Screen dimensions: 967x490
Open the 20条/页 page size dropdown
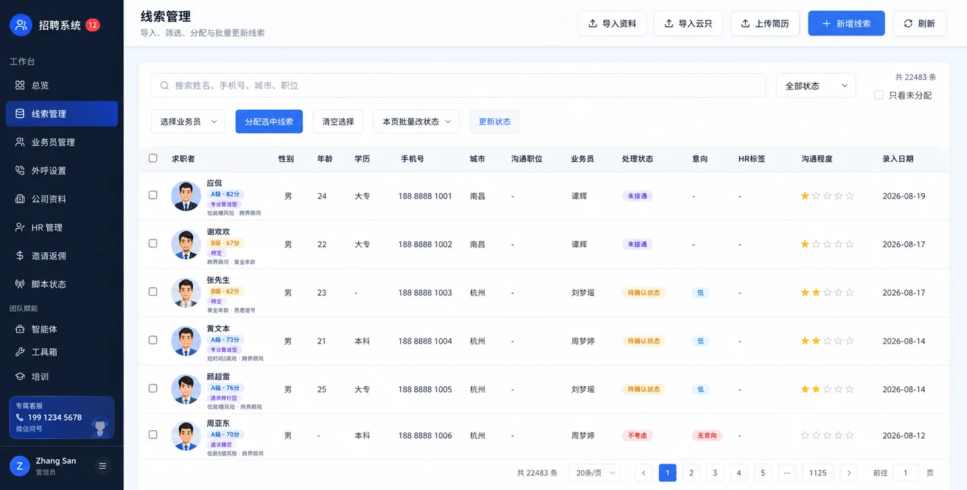(595, 472)
